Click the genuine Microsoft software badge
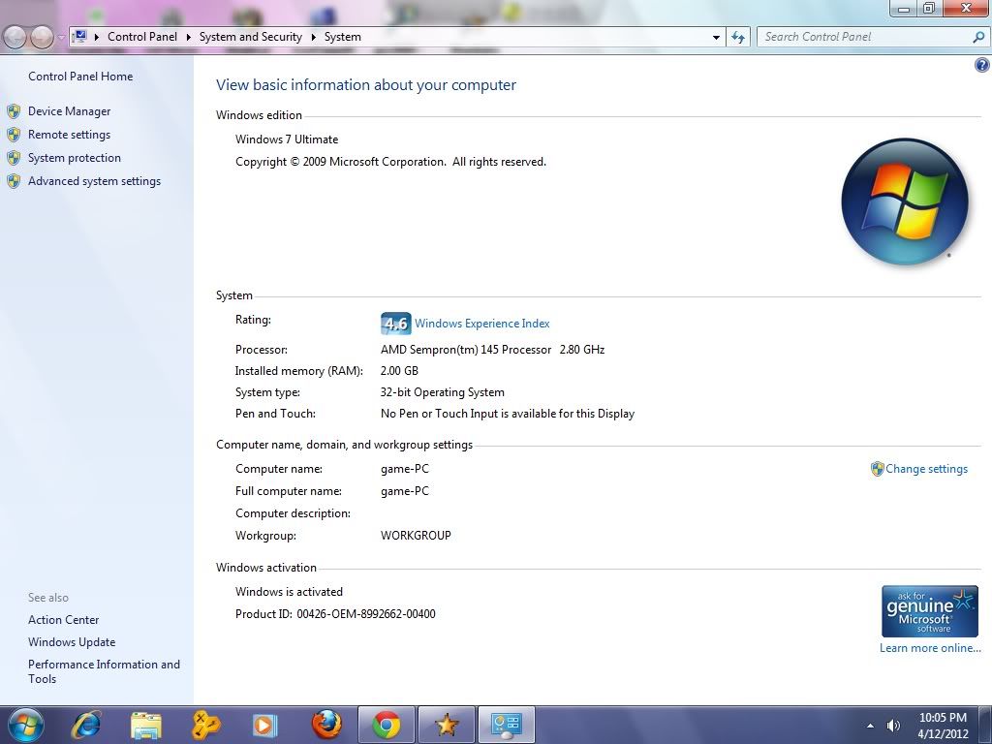This screenshot has height=744, width=992. [x=929, y=611]
